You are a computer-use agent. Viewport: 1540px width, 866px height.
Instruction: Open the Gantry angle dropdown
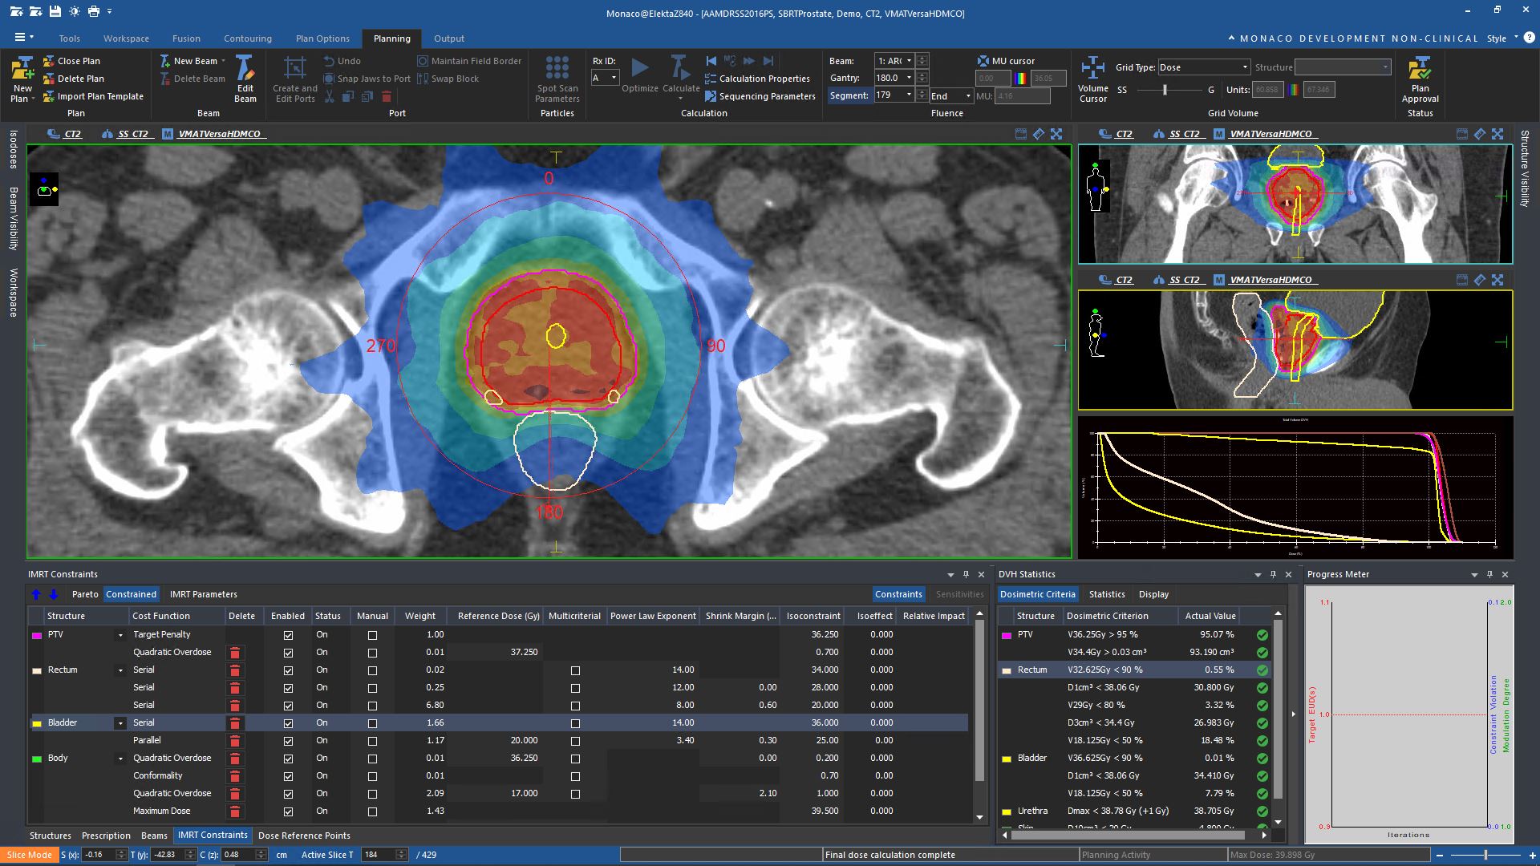click(909, 78)
